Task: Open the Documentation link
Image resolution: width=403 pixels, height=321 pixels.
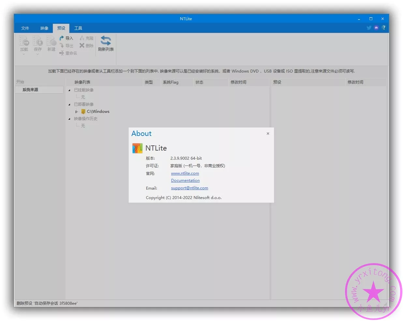Action: [x=185, y=181]
